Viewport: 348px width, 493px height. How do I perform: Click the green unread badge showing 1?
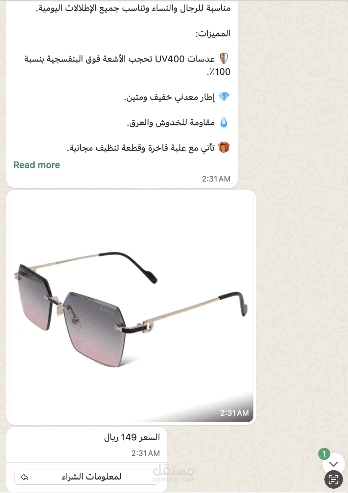324,454
